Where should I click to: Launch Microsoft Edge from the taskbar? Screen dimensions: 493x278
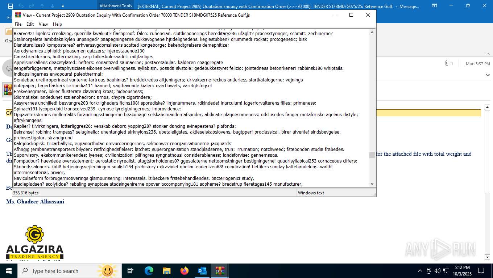click(x=149, y=271)
